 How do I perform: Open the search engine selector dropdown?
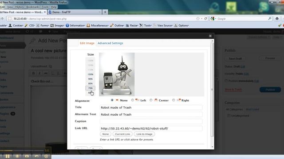(x=213, y=19)
